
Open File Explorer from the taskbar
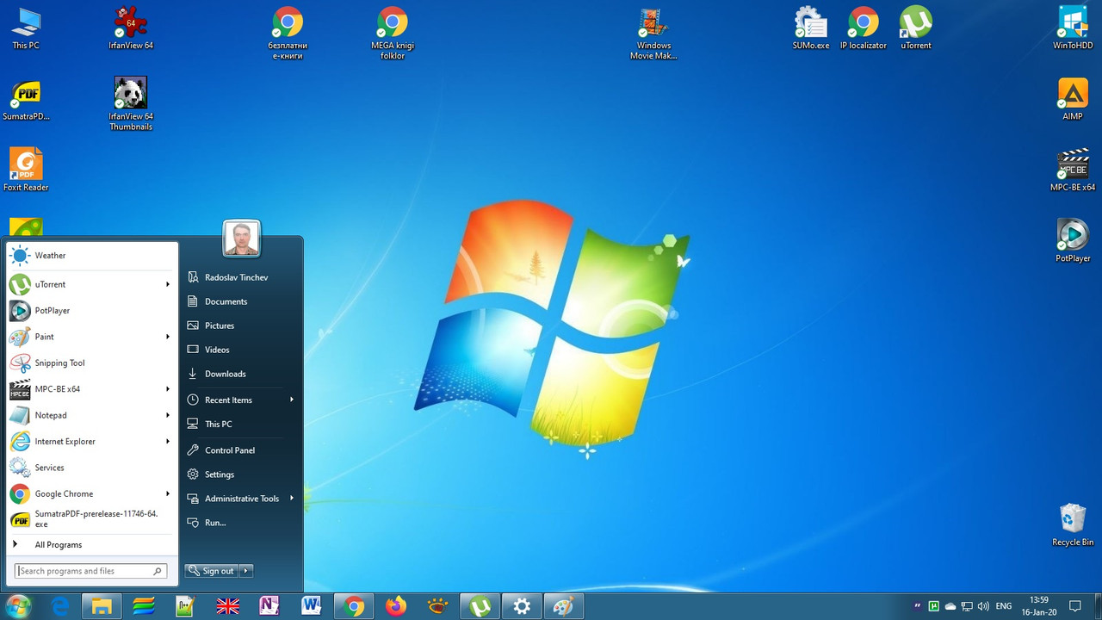pyautogui.click(x=102, y=606)
